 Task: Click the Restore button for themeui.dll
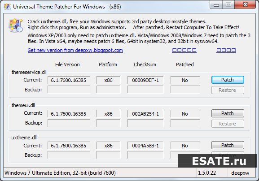(x=228, y=124)
